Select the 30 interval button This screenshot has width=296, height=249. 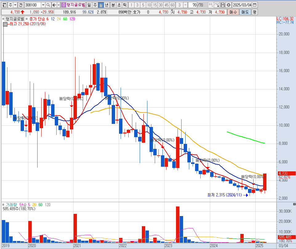pyautogui.click(x=161, y=5)
